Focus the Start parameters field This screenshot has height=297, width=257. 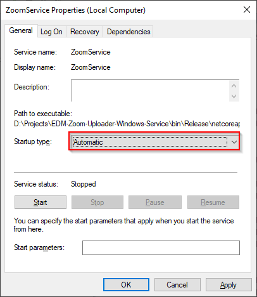point(161,247)
